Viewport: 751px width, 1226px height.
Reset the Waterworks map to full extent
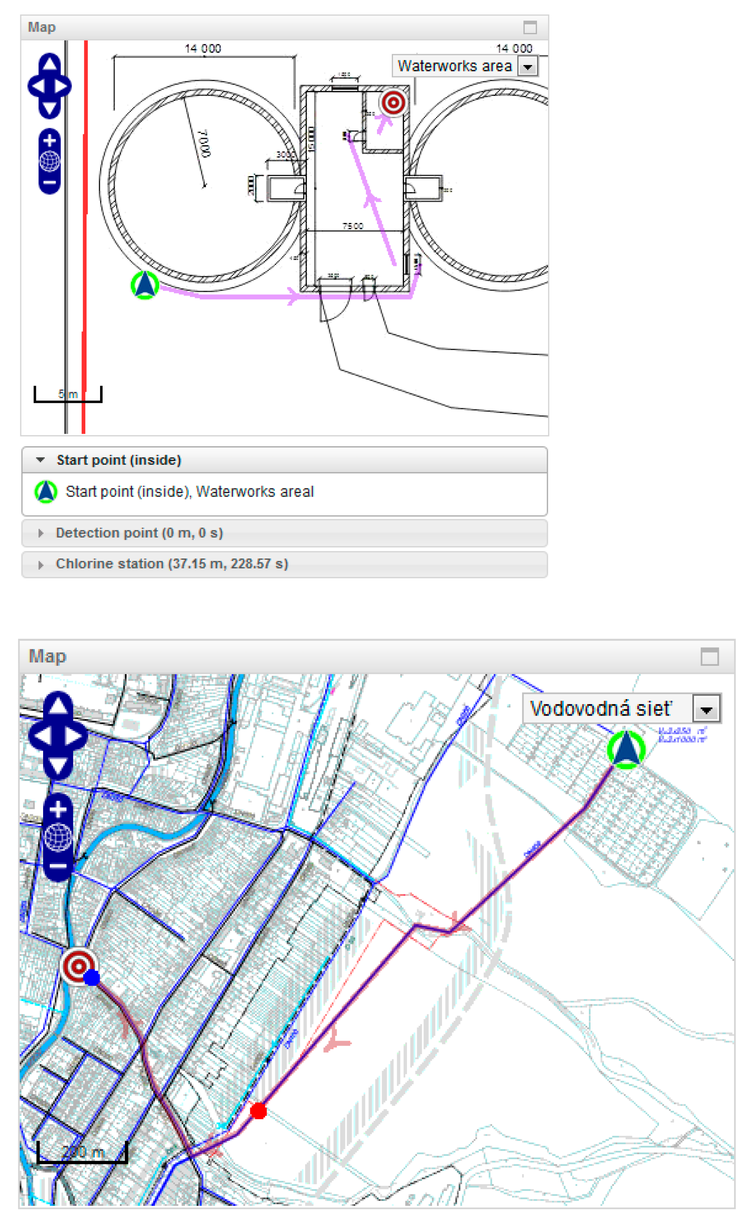pos(49,161)
